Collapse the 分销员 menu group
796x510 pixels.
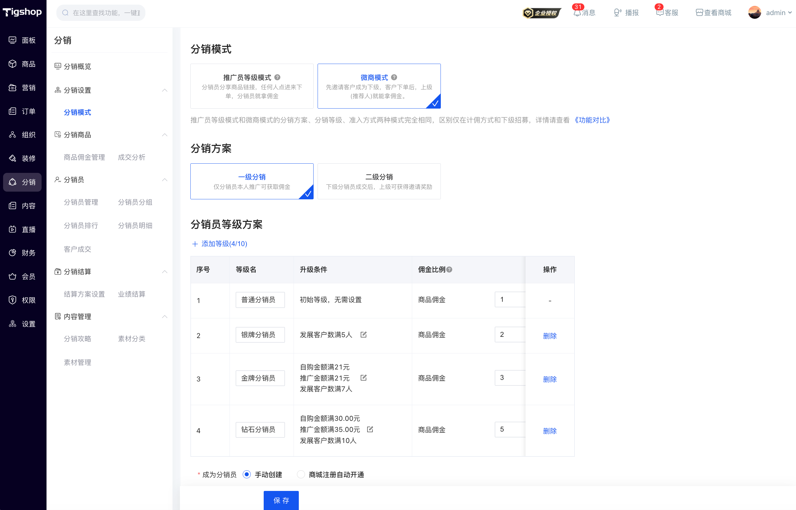pyautogui.click(x=164, y=180)
